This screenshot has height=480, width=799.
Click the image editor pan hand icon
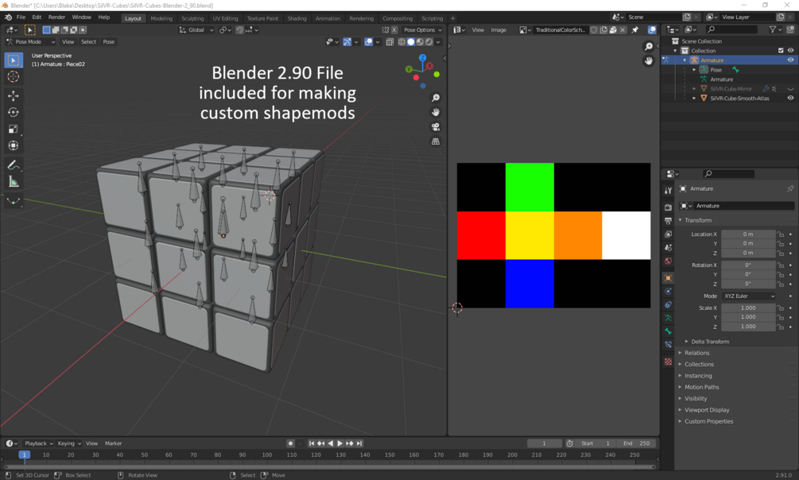(x=648, y=60)
